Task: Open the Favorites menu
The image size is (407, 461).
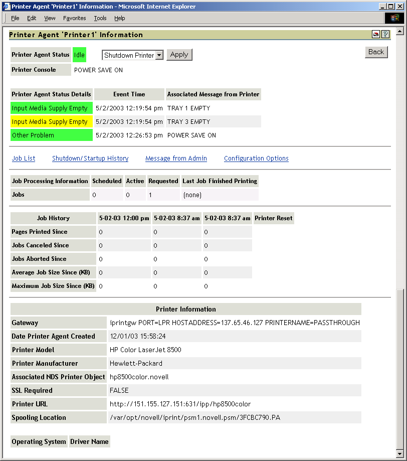Action: coord(74,18)
